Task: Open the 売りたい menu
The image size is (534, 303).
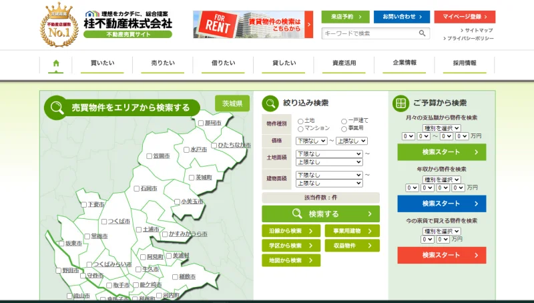Action: 163,63
